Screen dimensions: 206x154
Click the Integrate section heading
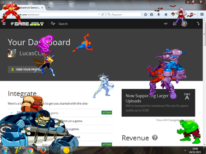tap(22, 93)
